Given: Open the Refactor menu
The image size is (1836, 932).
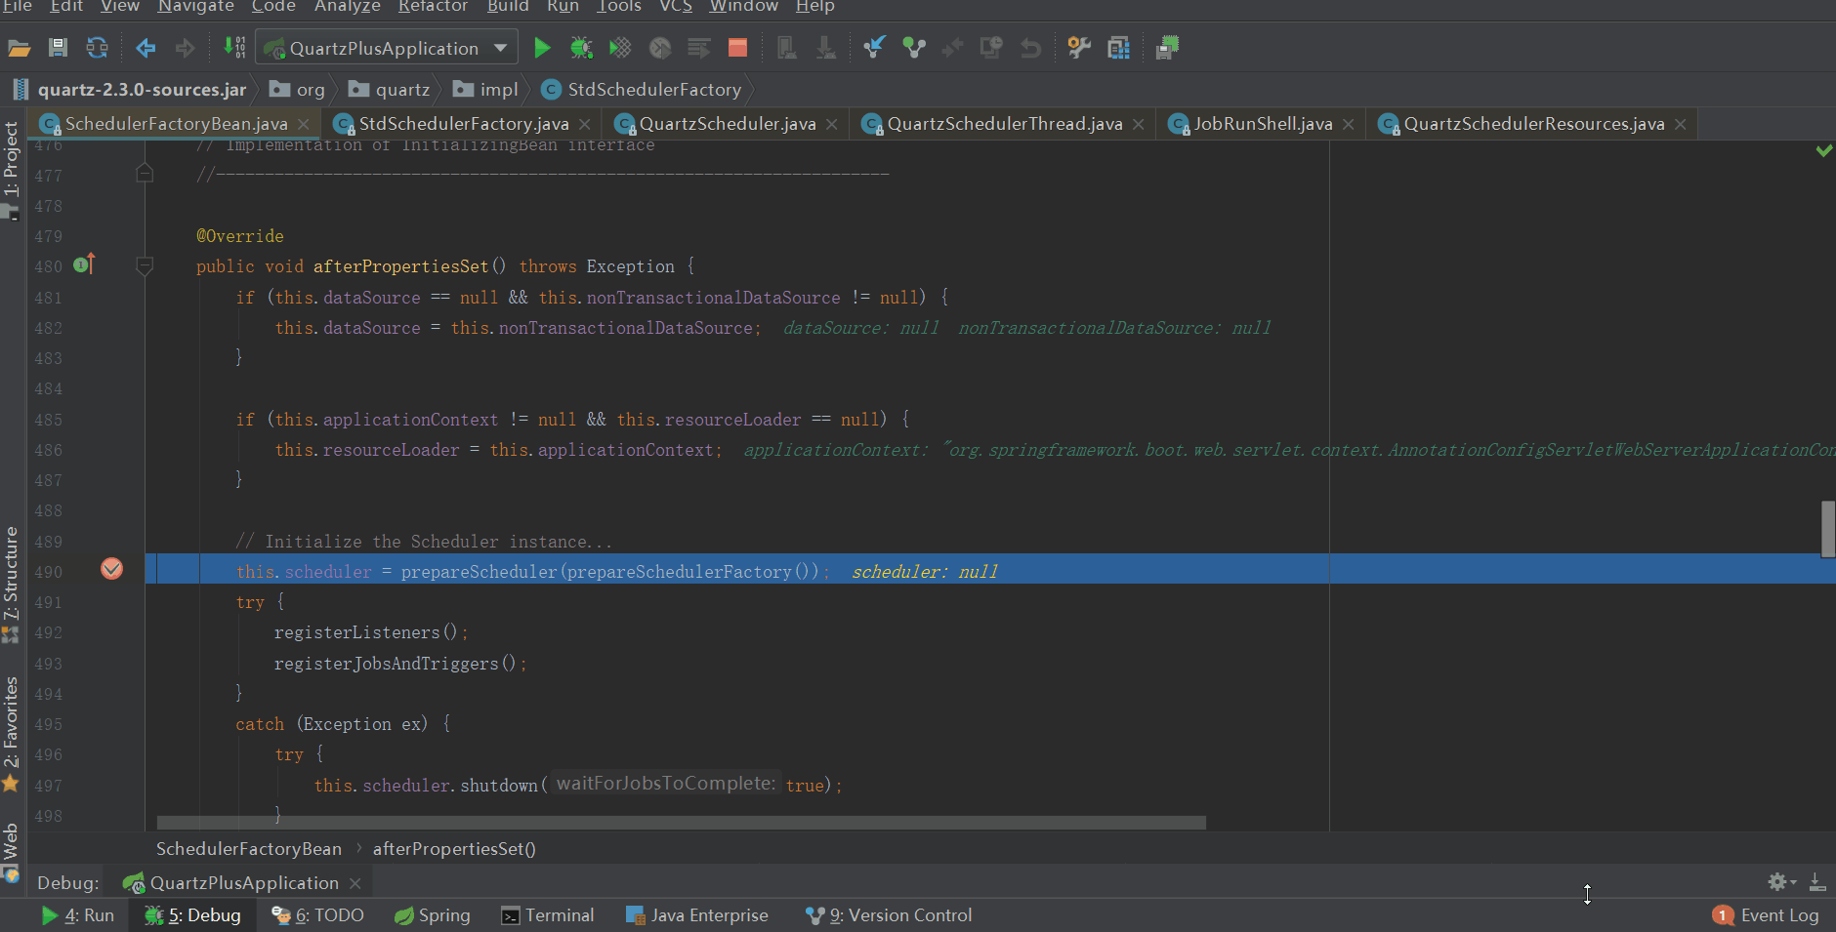Looking at the screenshot, I should pos(433,7).
